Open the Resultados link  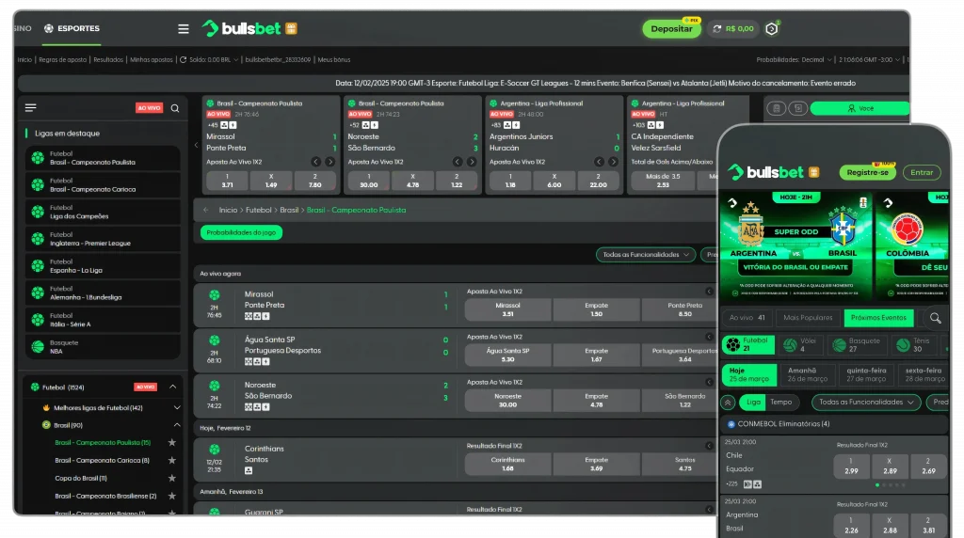pyautogui.click(x=108, y=59)
